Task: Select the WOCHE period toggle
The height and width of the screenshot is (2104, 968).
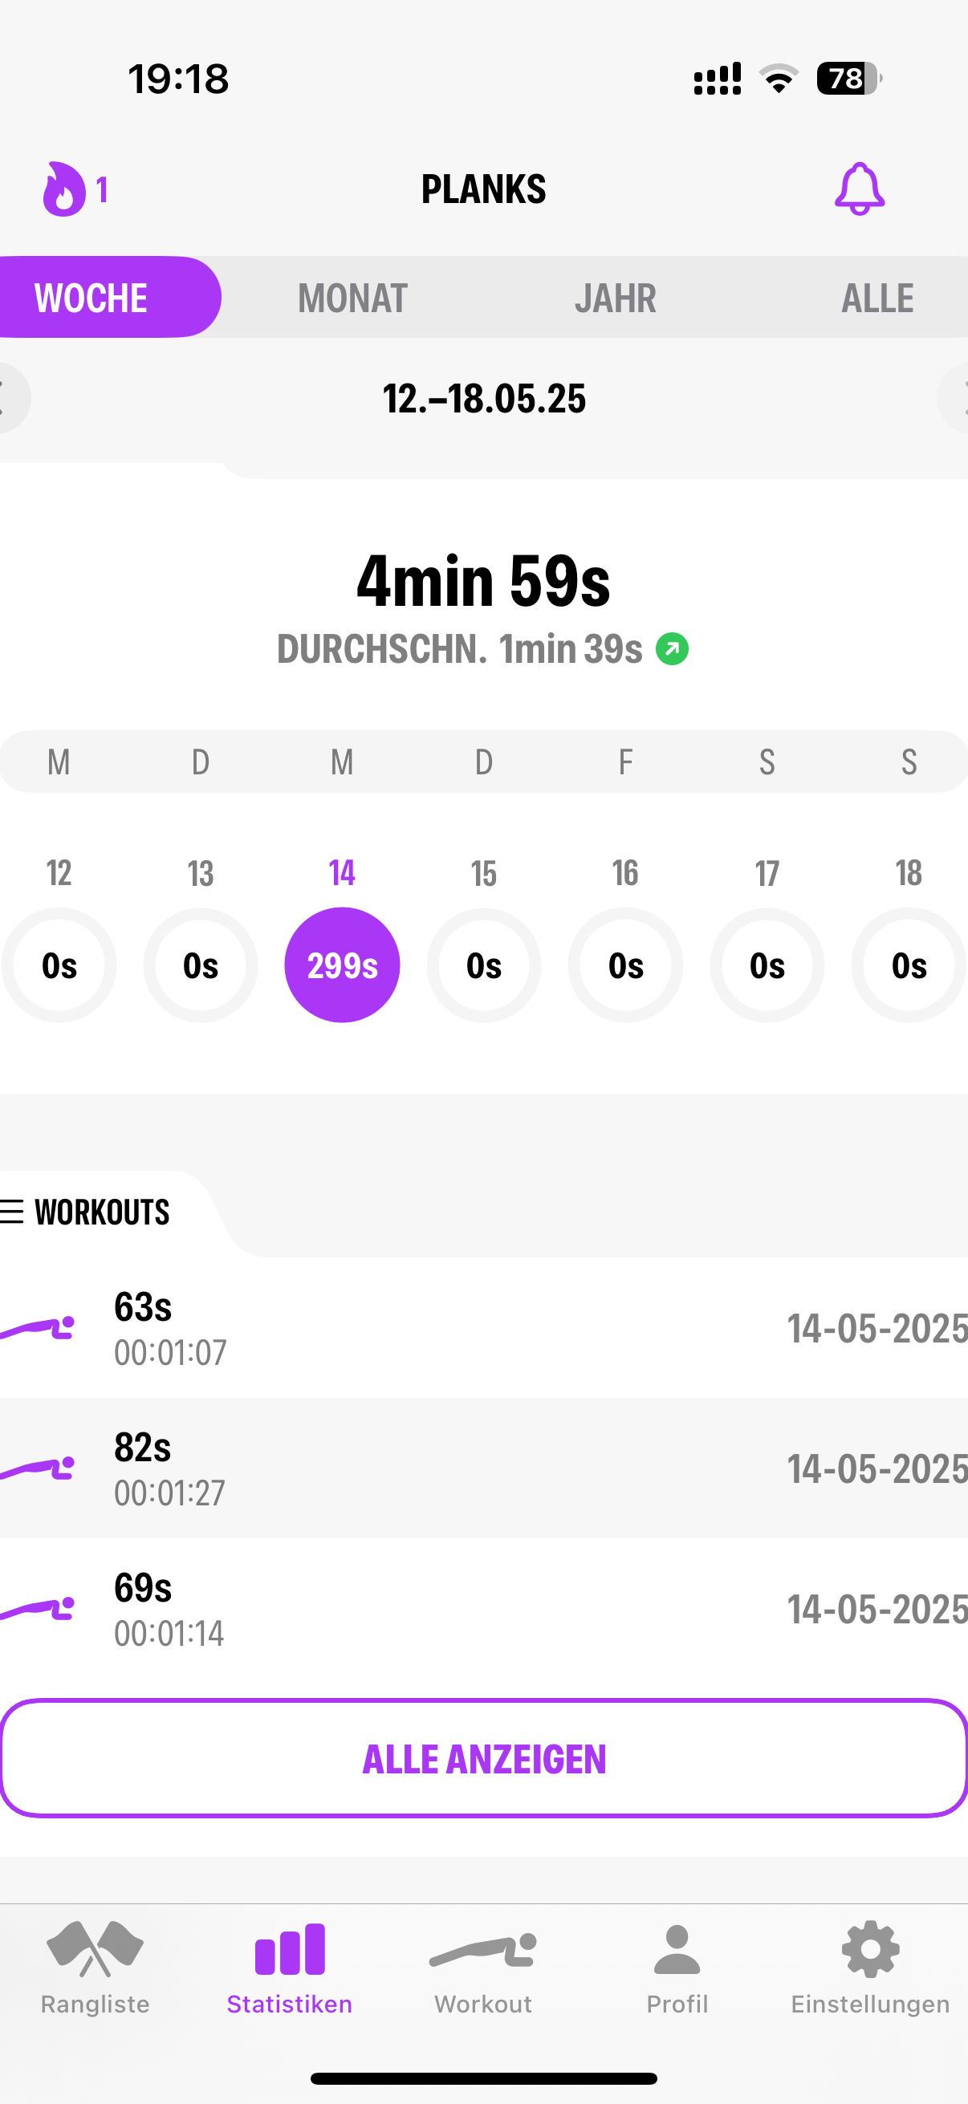Action: (x=110, y=297)
